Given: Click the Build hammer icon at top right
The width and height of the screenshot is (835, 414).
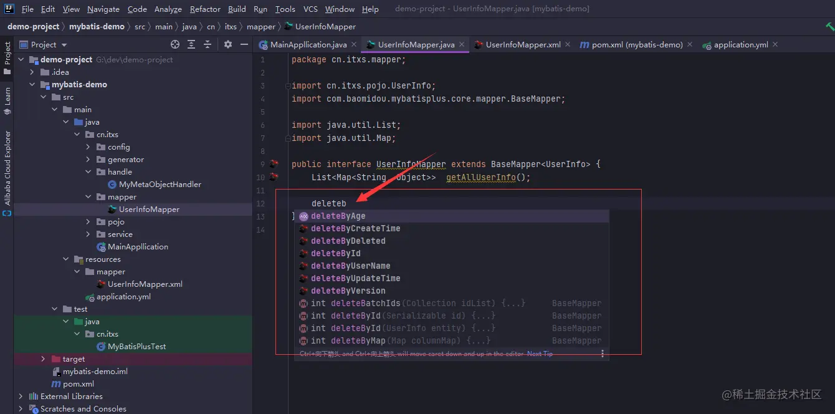Looking at the screenshot, I should point(829,26).
